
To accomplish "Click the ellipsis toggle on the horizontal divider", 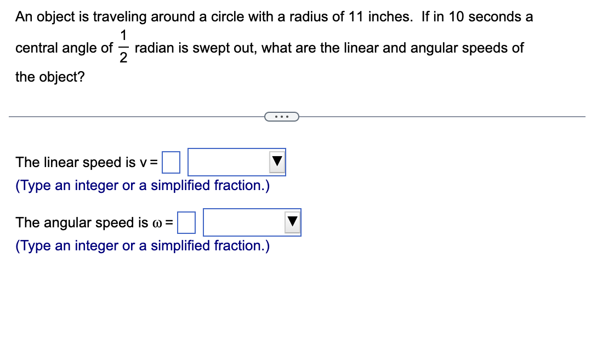I will click(x=282, y=116).
